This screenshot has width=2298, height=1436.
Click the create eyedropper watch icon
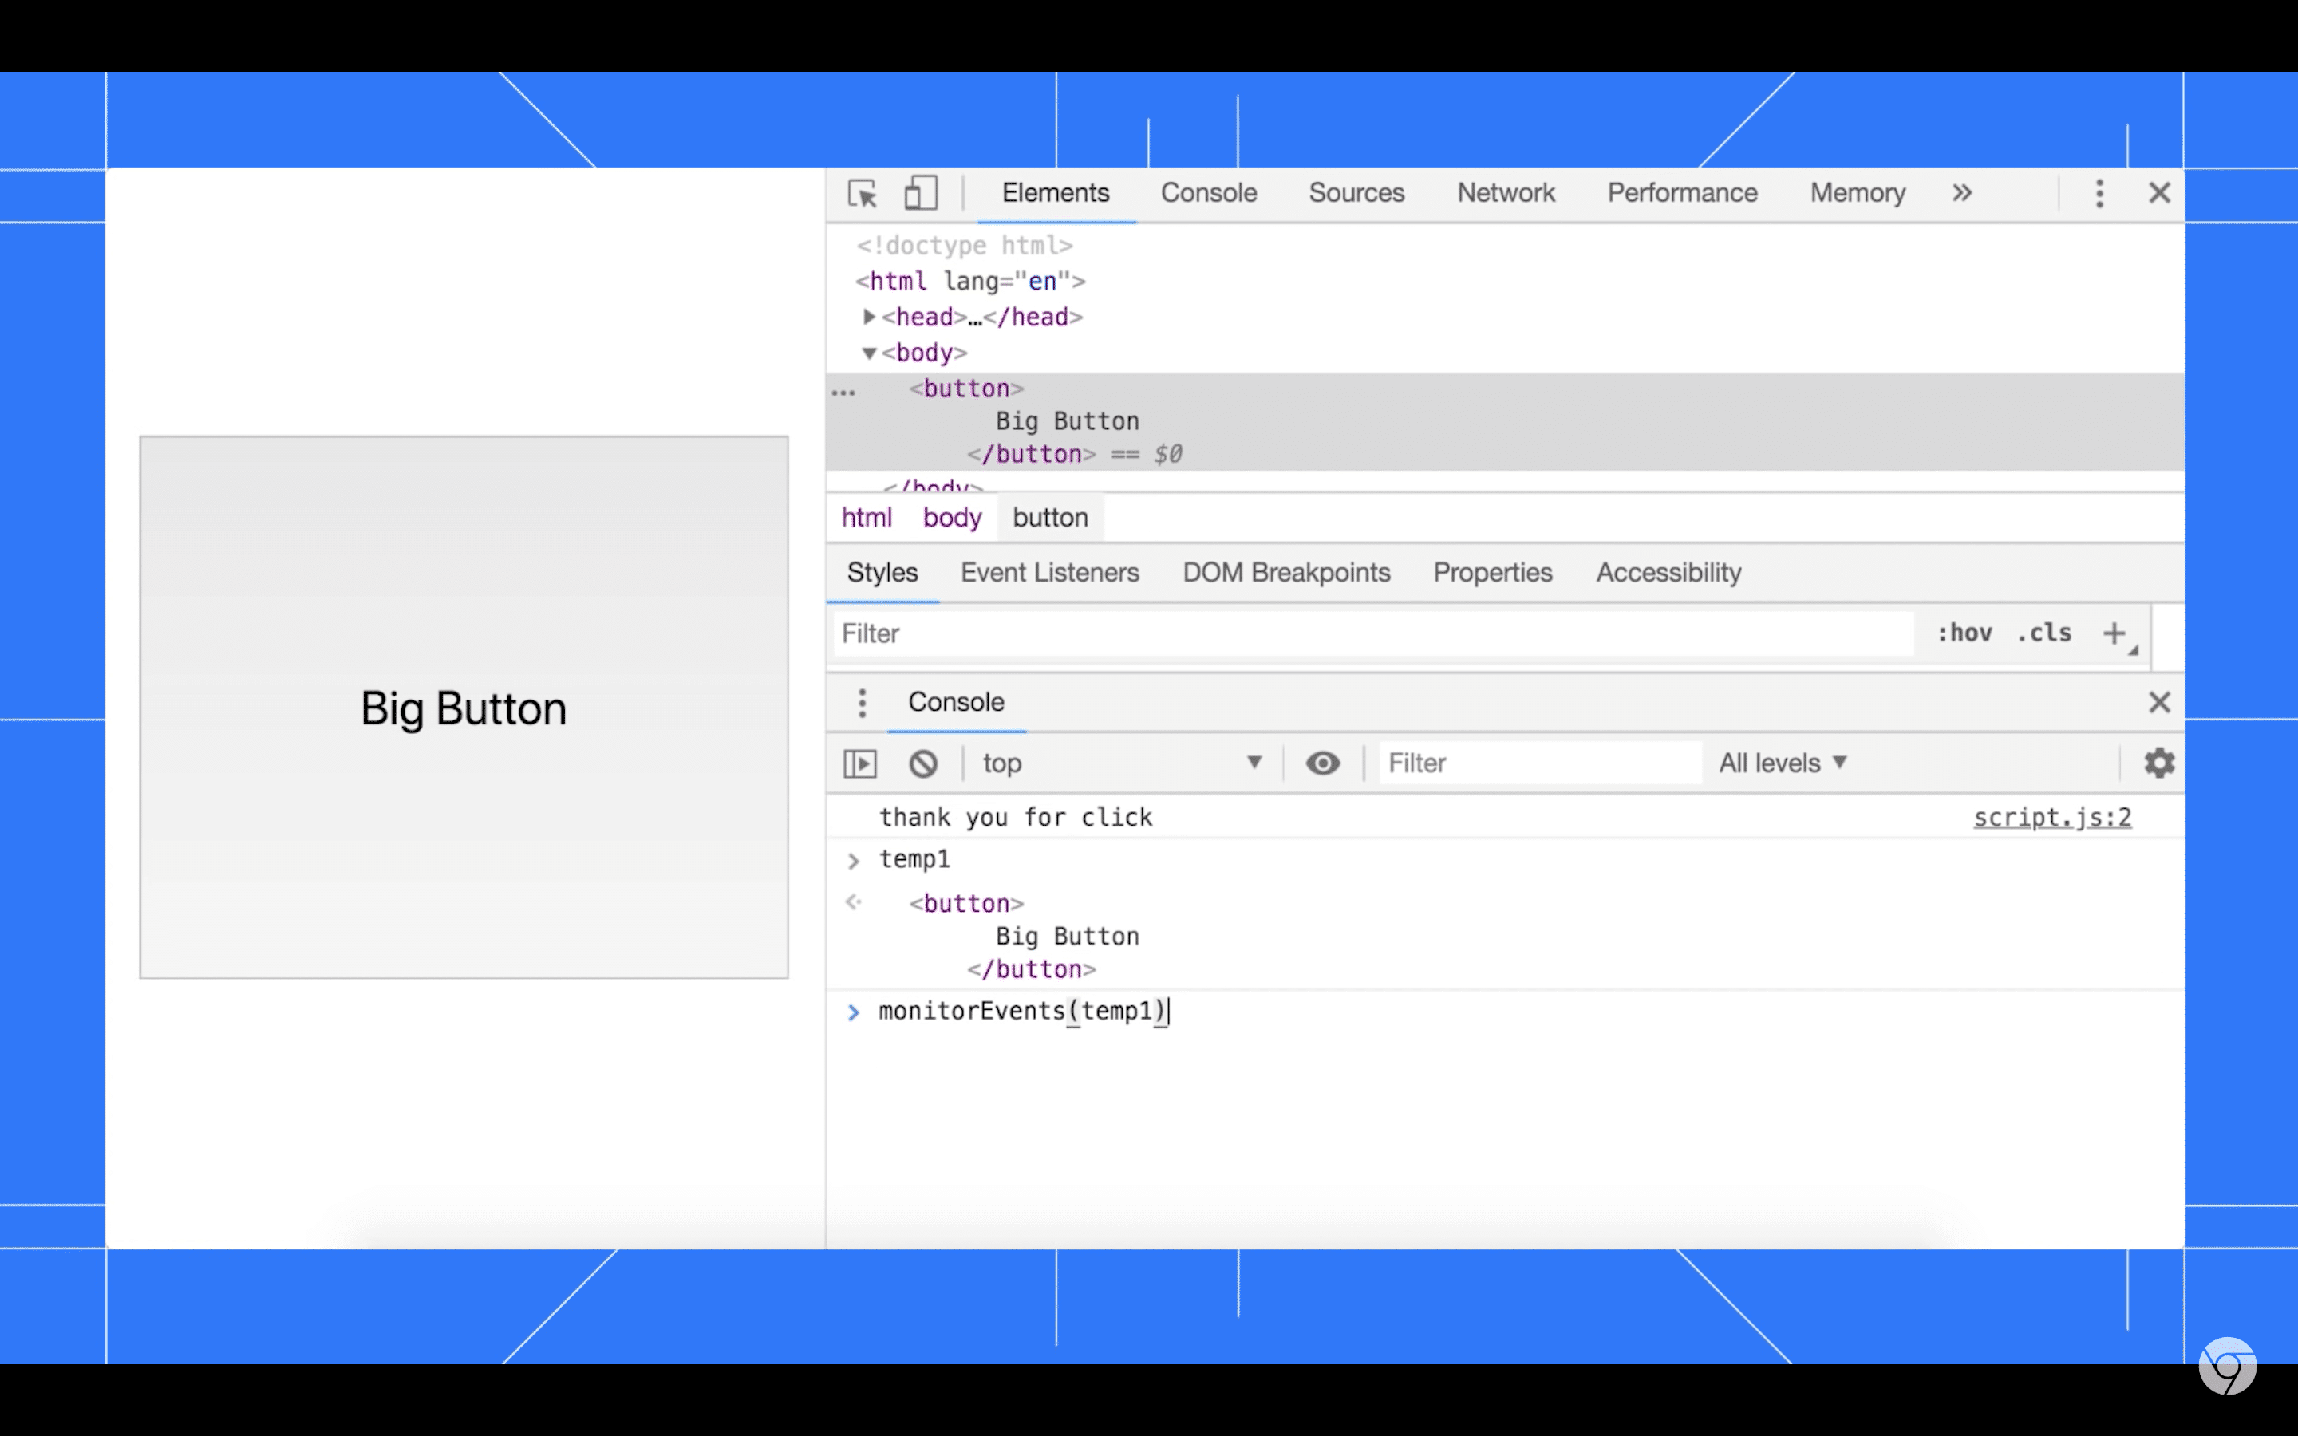coord(1322,761)
